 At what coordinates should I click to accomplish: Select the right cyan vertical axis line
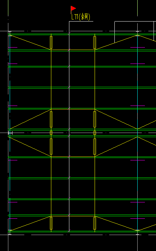pyautogui.click(x=138, y=133)
